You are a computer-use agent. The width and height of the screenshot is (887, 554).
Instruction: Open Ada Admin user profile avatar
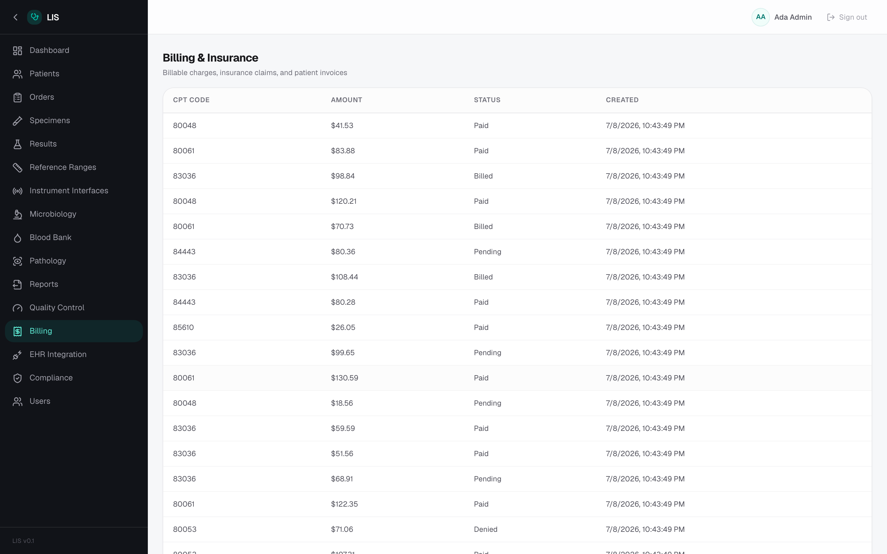point(760,17)
